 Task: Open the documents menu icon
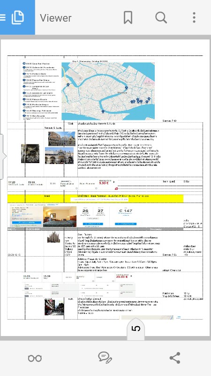coord(17,17)
